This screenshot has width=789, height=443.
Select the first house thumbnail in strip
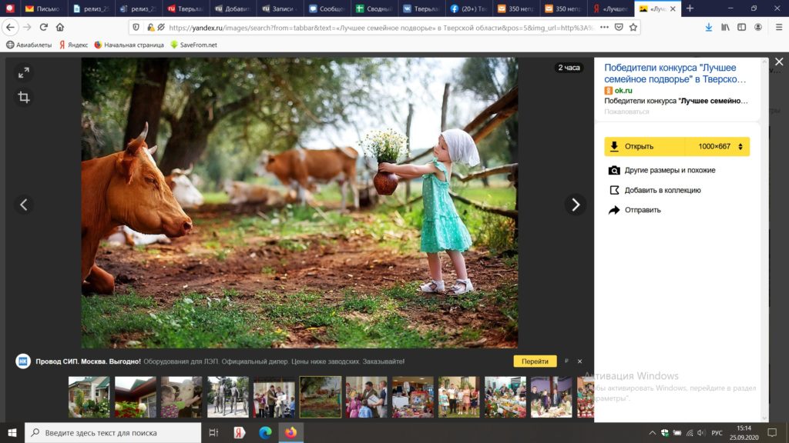click(x=89, y=397)
